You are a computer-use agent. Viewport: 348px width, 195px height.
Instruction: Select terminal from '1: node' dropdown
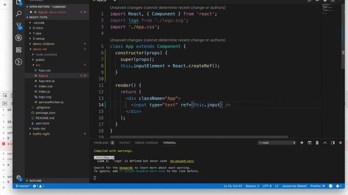point(277,143)
